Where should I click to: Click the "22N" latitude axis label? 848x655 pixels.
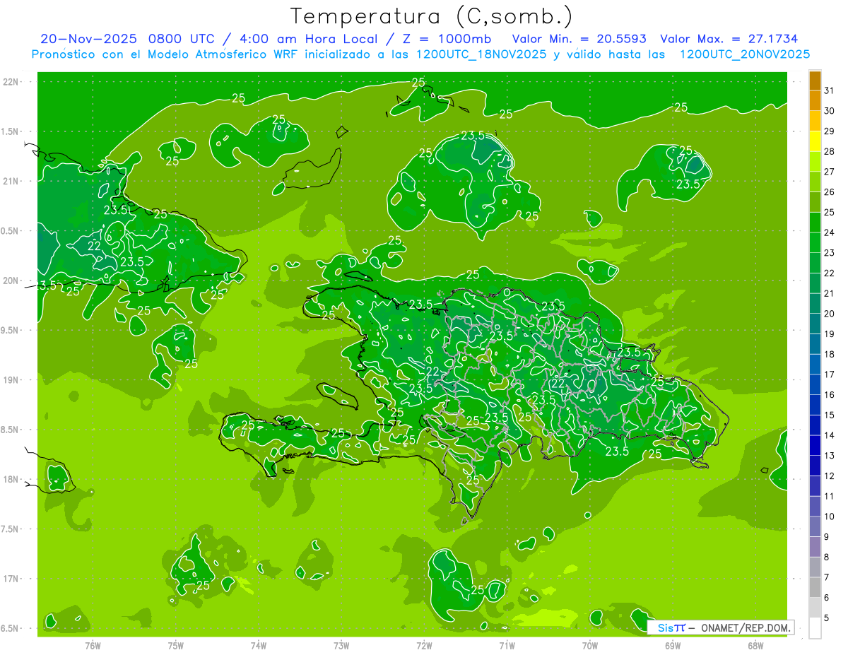[11, 81]
